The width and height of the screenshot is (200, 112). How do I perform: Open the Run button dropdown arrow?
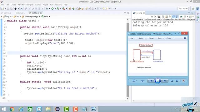(x=55, y=9)
